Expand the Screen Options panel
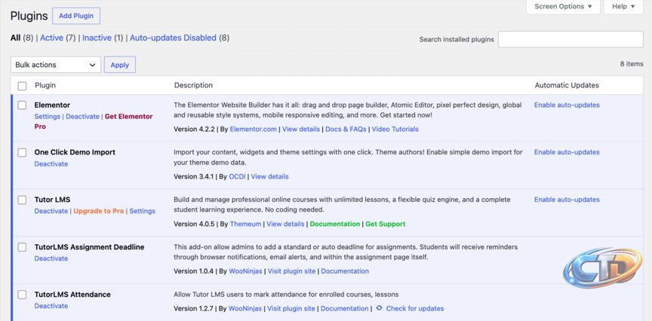Screen dimensions: 652x321 click(563, 7)
